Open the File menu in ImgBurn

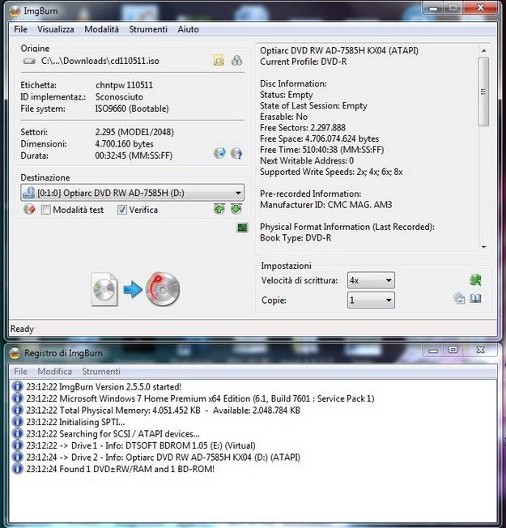(20, 29)
